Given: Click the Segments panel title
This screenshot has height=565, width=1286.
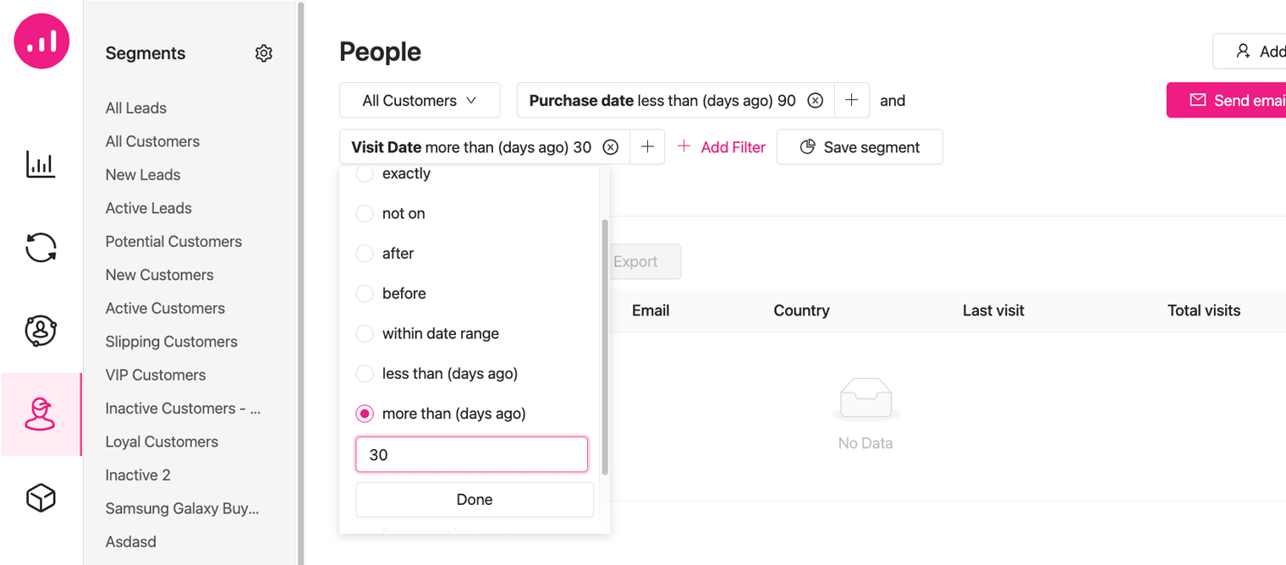Looking at the screenshot, I should coord(146,53).
